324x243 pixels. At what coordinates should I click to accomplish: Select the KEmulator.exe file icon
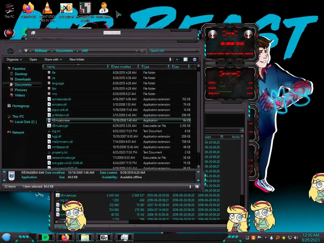coord(49,120)
